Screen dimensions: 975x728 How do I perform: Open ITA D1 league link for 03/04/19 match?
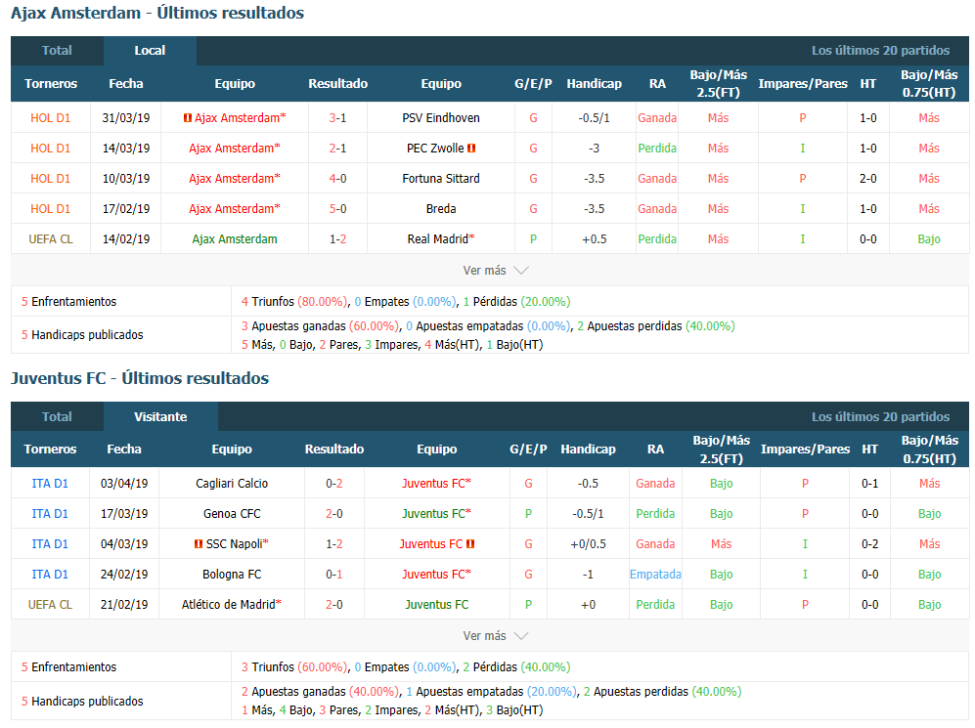[50, 484]
